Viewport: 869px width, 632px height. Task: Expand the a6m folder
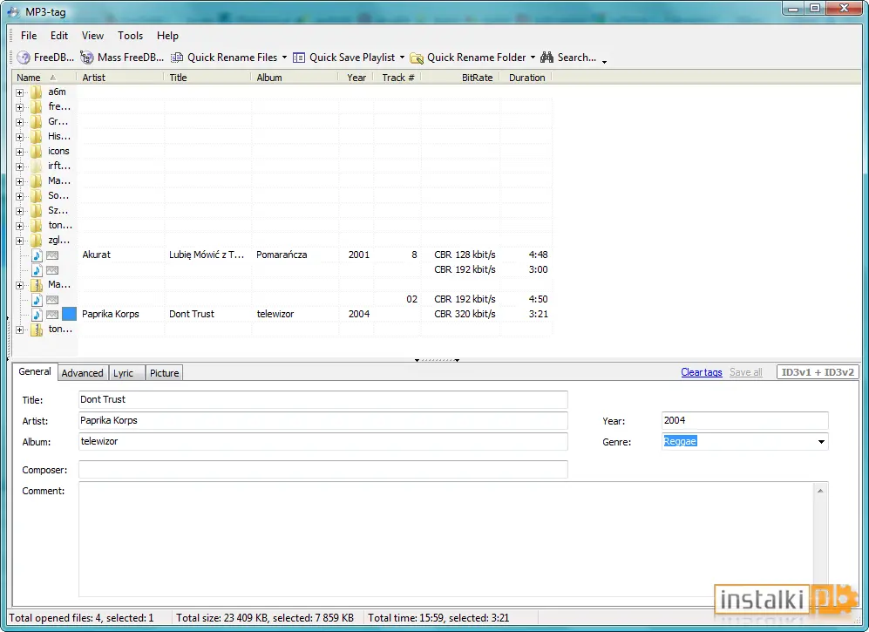[20, 92]
